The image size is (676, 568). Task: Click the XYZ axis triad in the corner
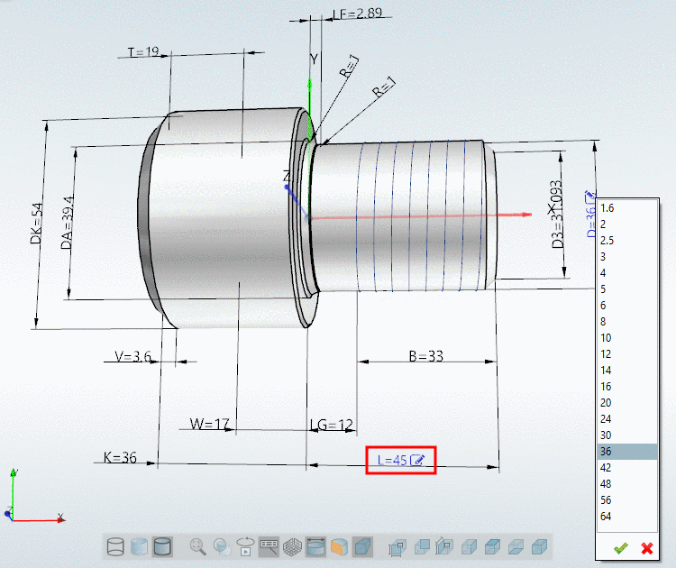(x=34, y=497)
